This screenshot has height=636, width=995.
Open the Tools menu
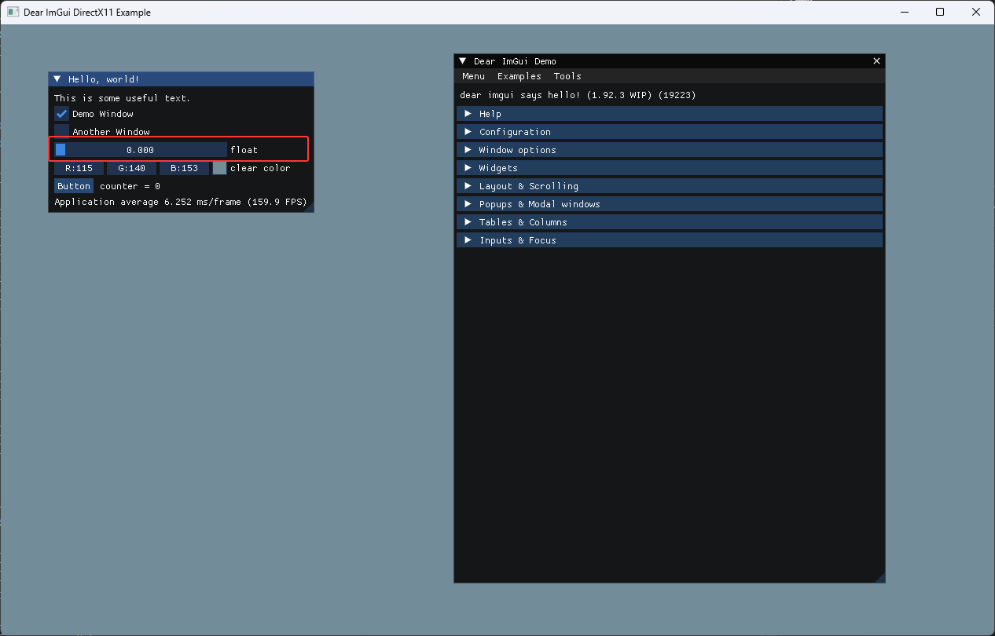point(567,76)
